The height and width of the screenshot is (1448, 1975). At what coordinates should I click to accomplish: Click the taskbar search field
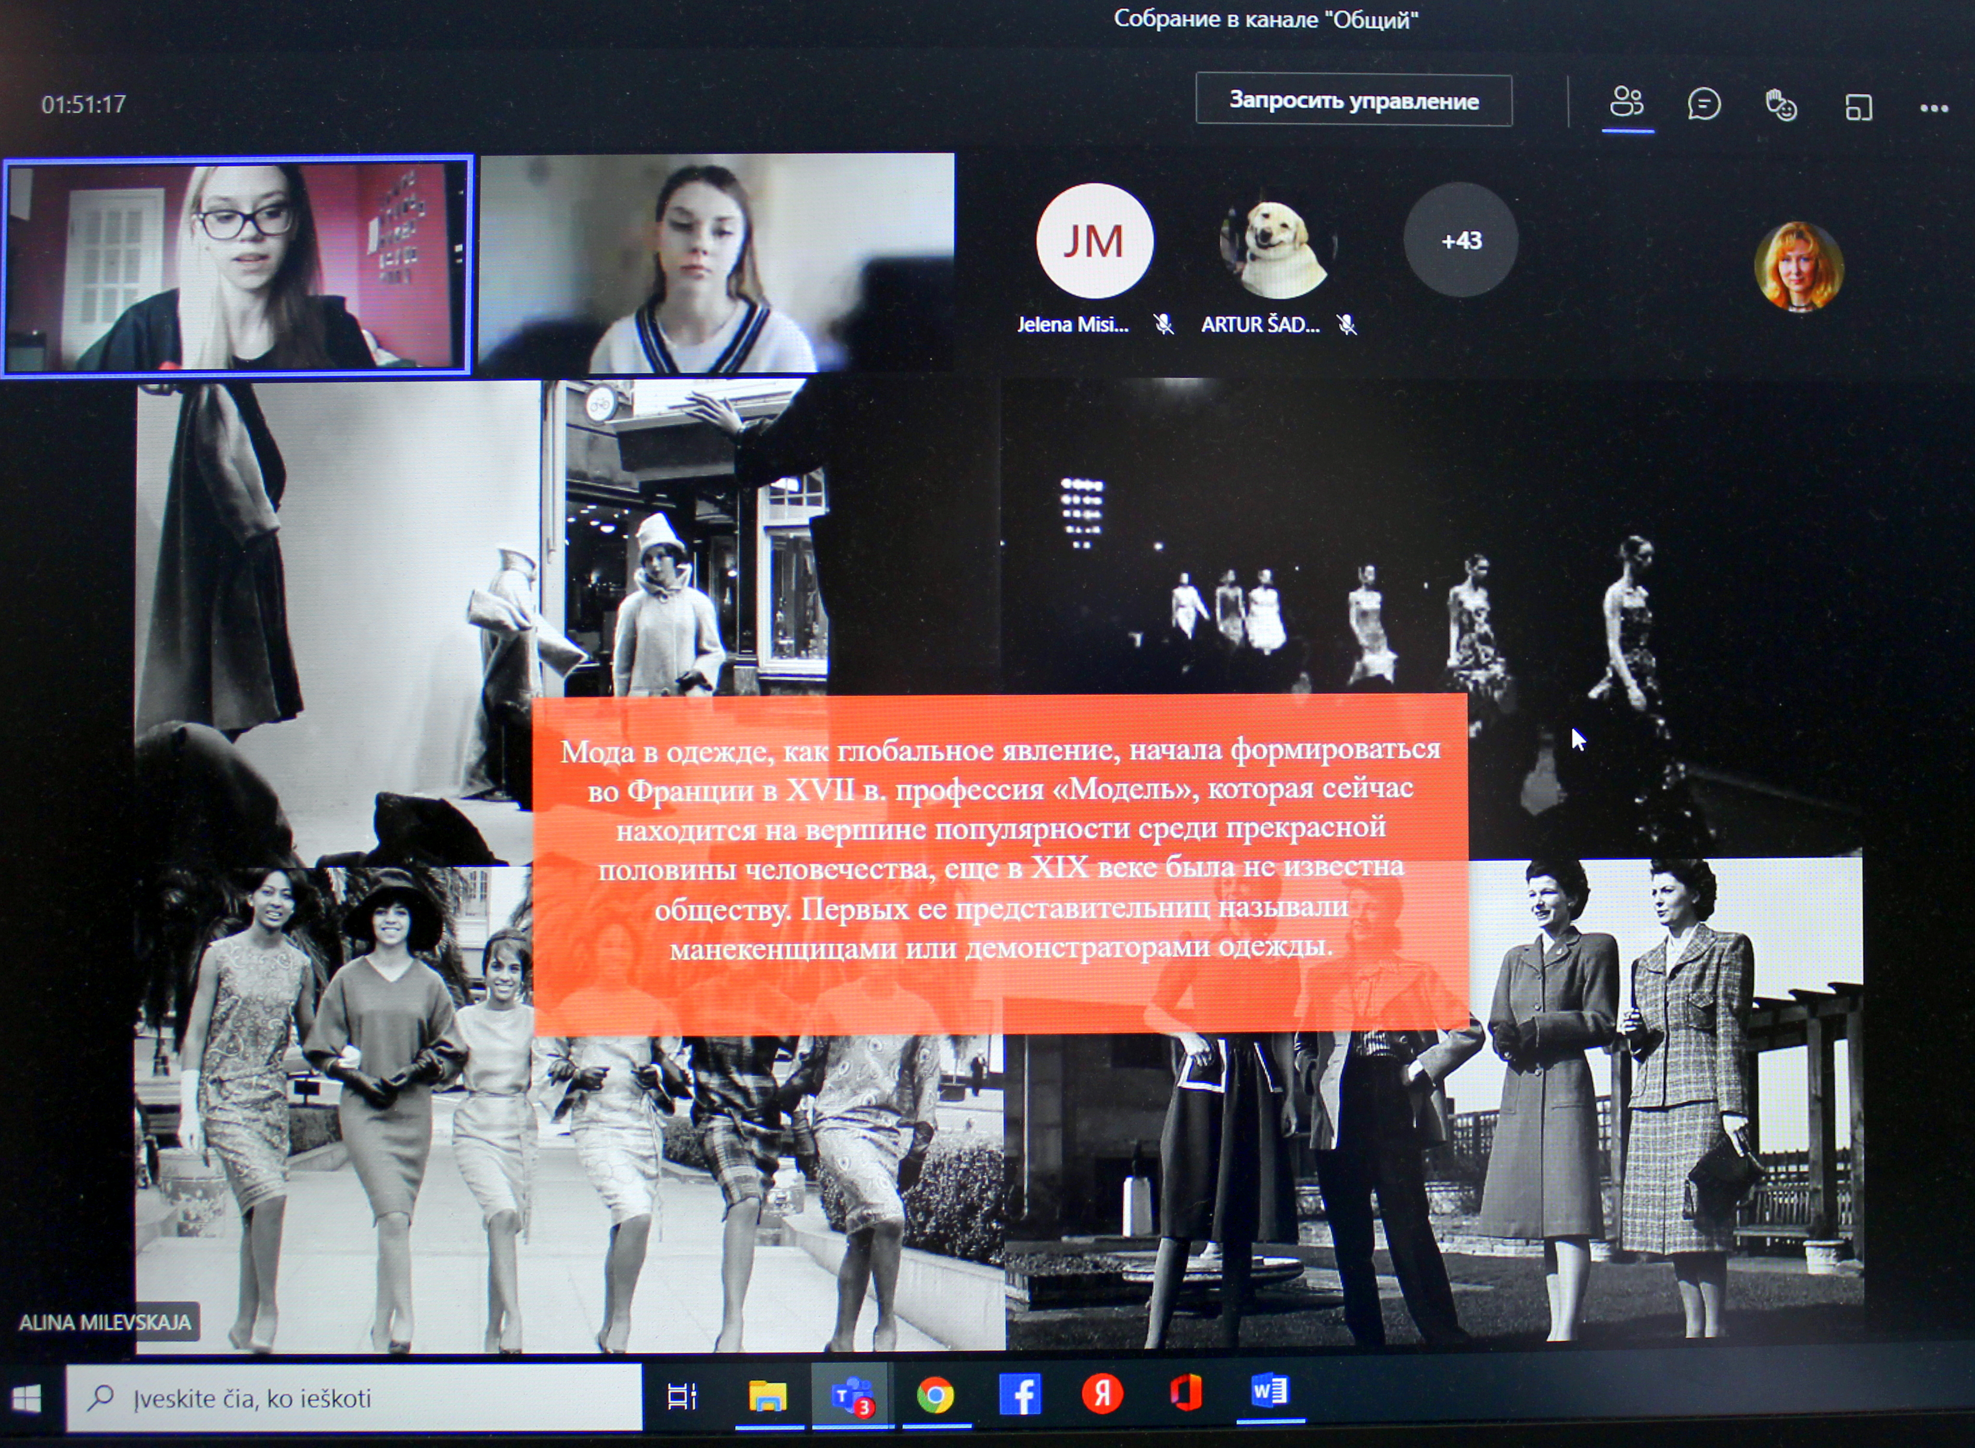click(x=354, y=1397)
